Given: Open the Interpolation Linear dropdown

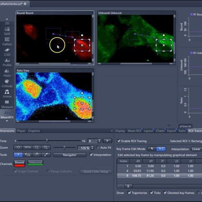Looking at the screenshot, I should [196, 149].
